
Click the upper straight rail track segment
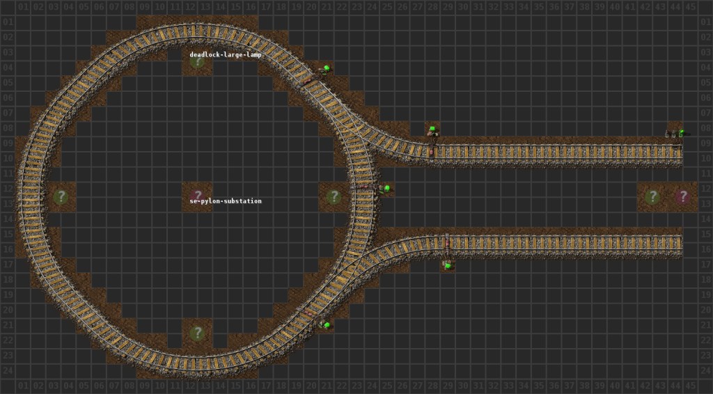(557, 152)
